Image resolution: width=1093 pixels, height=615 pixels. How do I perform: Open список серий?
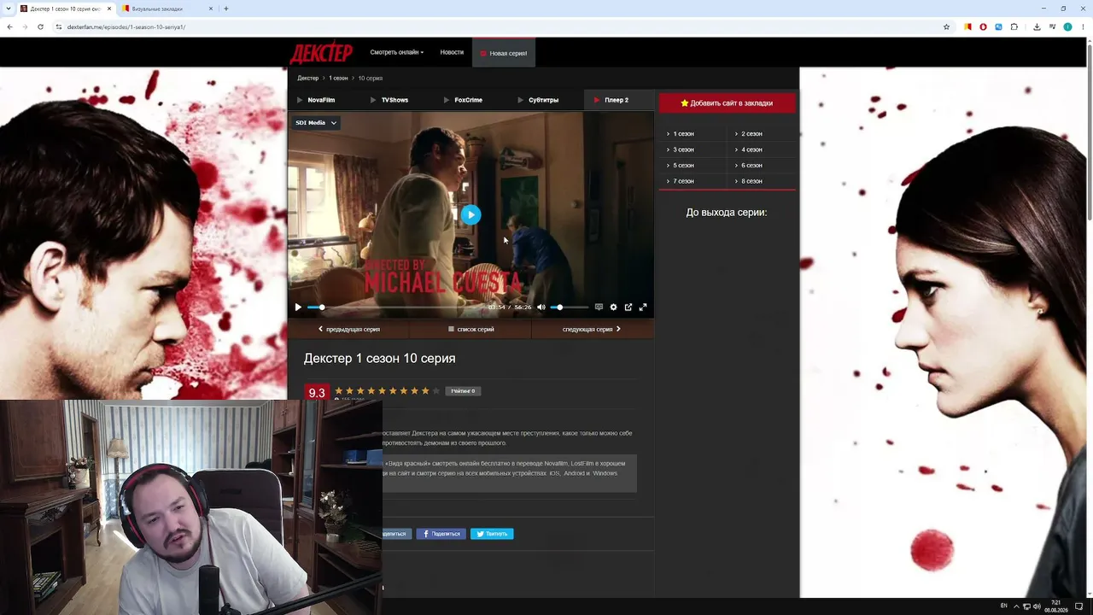471,329
